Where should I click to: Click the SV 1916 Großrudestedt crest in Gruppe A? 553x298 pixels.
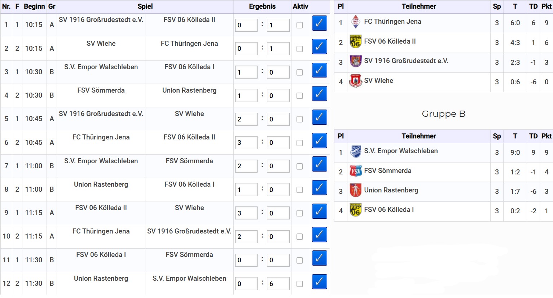356,61
